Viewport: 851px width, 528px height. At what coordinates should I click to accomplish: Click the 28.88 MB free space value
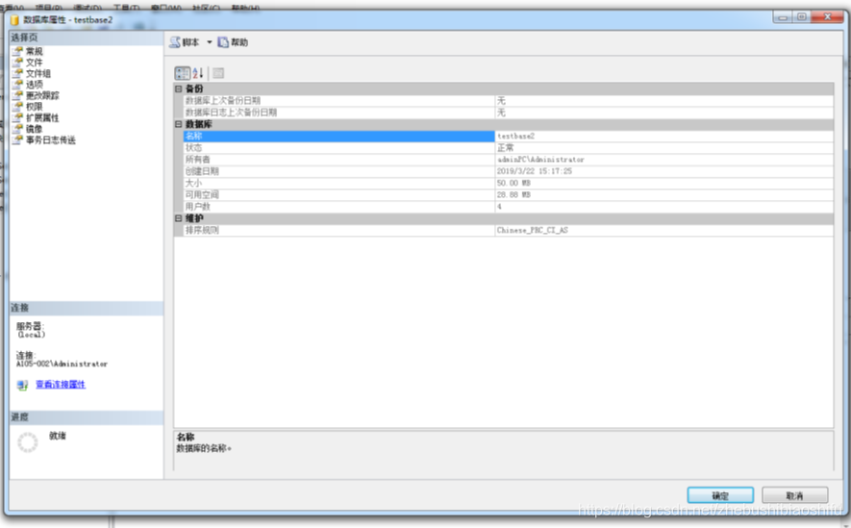pos(513,195)
